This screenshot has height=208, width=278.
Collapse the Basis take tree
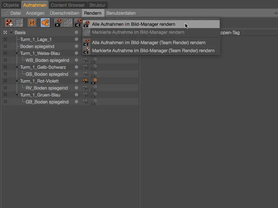[11, 32]
